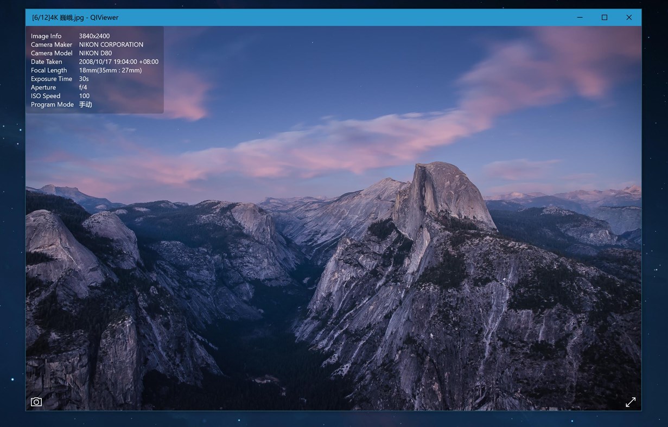This screenshot has height=427, width=668.
Task: Select the Camera Model NIKON D80 row
Action: coord(76,53)
